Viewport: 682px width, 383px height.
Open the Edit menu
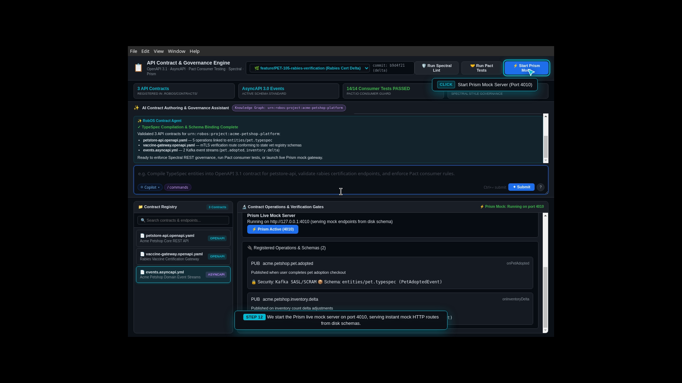pos(145,51)
